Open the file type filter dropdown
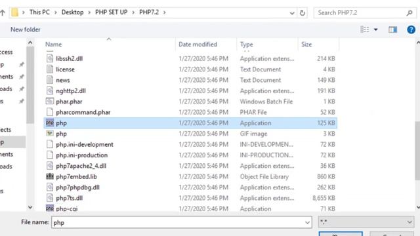Viewport: 420px width, 236px height. (409, 222)
